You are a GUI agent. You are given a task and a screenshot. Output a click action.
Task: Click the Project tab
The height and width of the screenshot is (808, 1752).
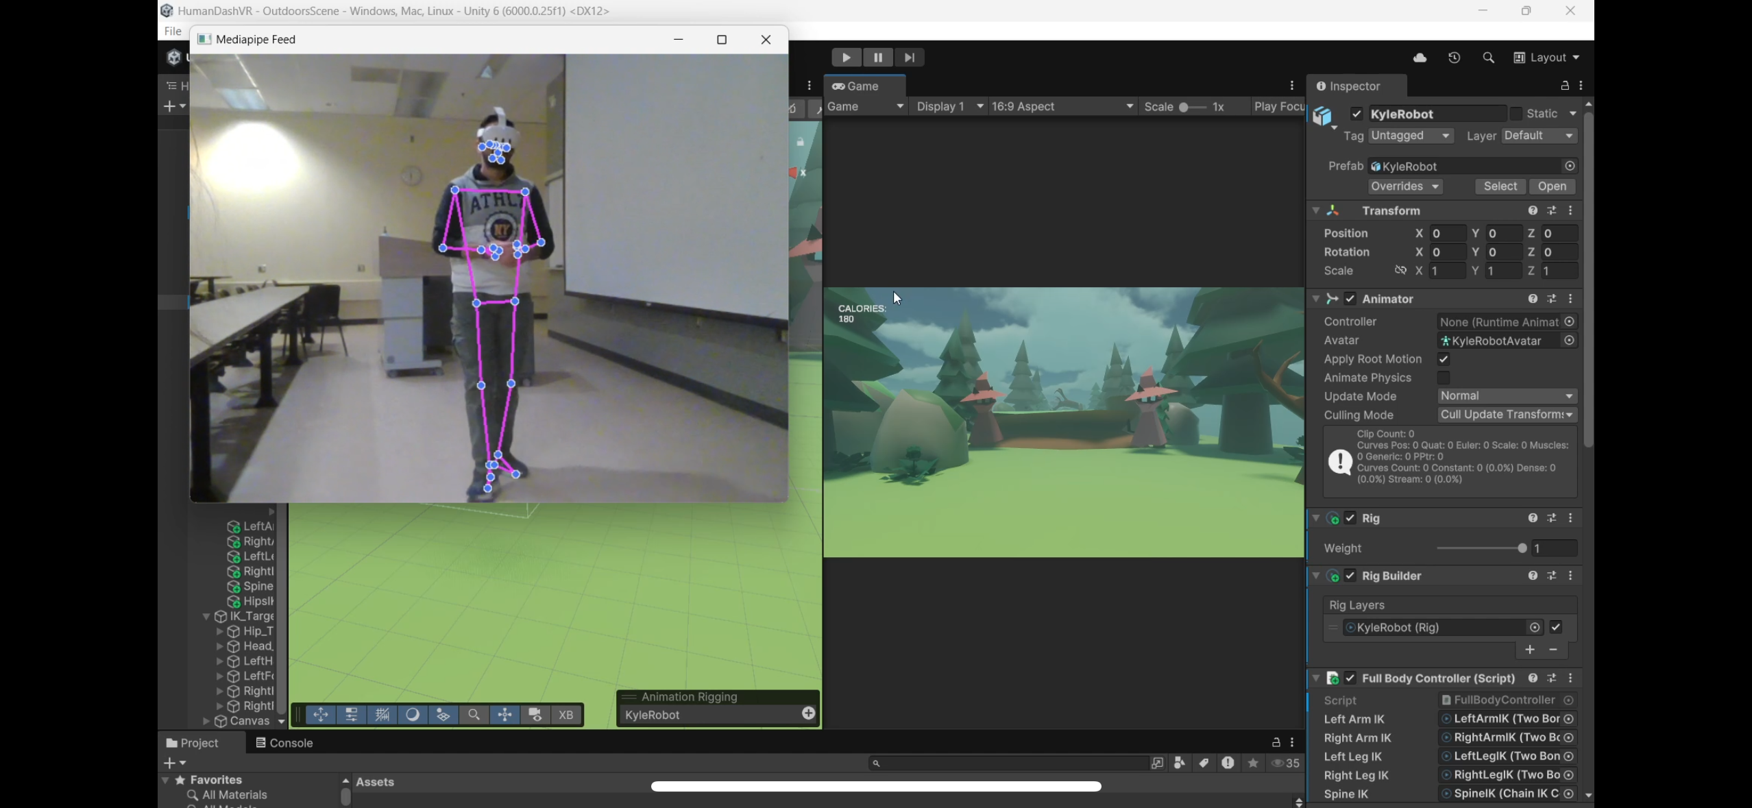click(x=193, y=743)
